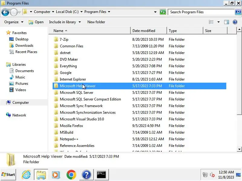Image resolution: width=242 pixels, height=181 pixels.
Task: Select Computer in the navigation pane
Action: pyautogui.click(x=21, y=102)
